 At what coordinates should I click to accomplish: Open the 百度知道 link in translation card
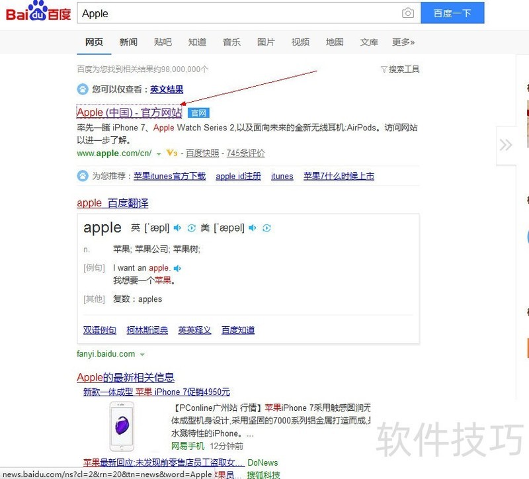pos(238,330)
